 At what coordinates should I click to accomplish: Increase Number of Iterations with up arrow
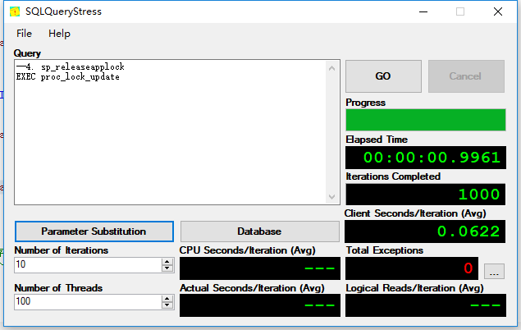[167, 262]
